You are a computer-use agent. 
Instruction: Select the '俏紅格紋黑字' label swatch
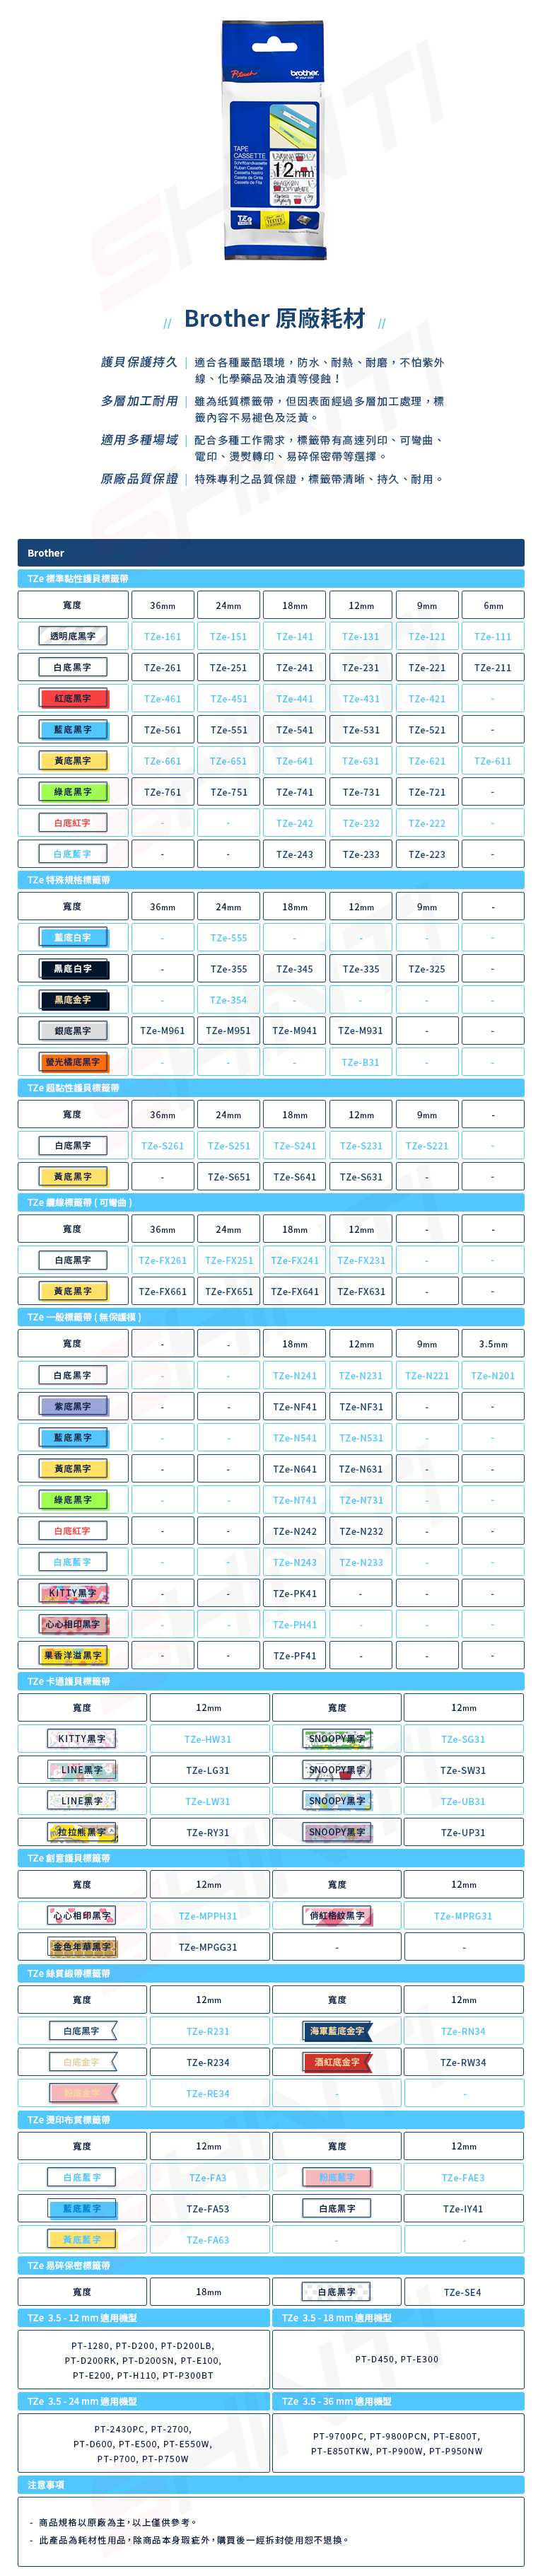pyautogui.click(x=337, y=1916)
